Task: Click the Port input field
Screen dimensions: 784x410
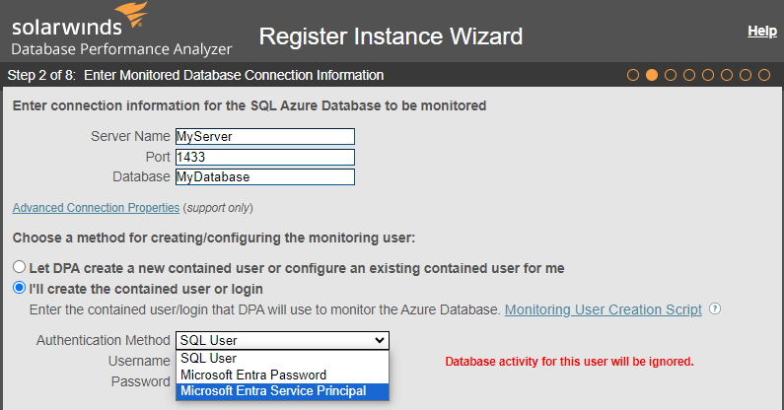Action: pyautogui.click(x=264, y=157)
